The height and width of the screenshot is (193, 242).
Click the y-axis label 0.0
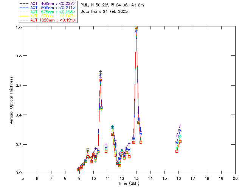(x=19, y=173)
